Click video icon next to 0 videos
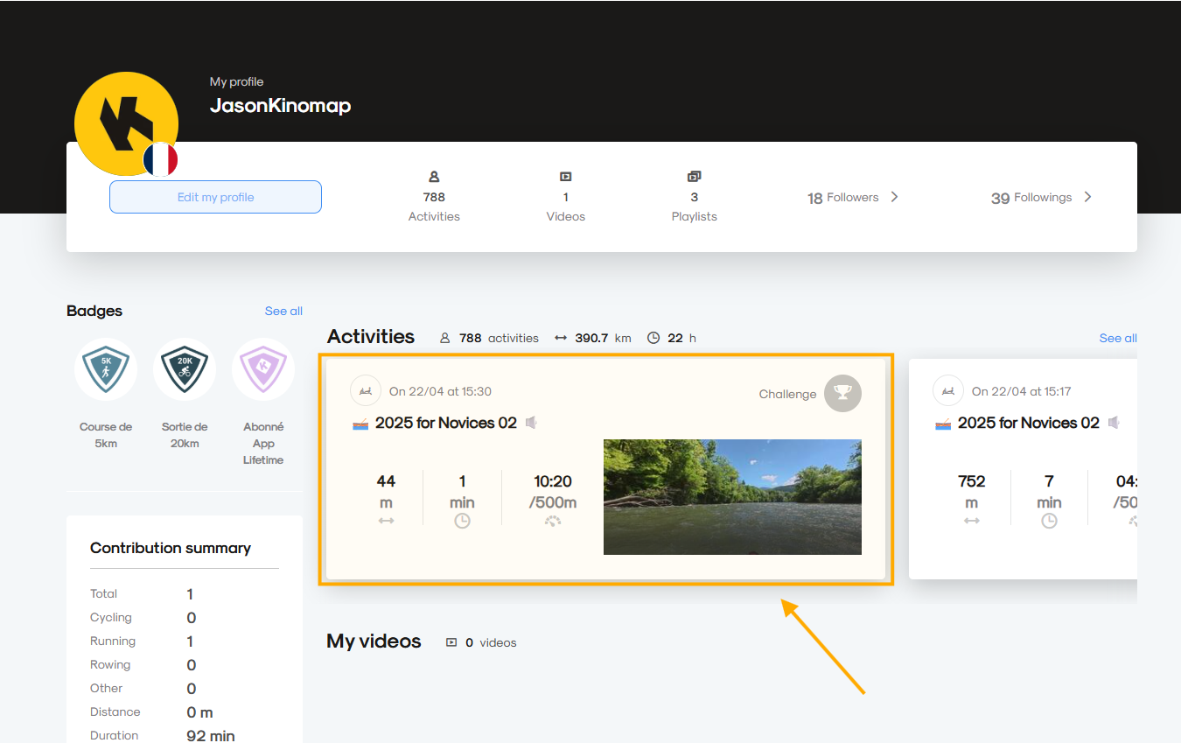 click(451, 642)
